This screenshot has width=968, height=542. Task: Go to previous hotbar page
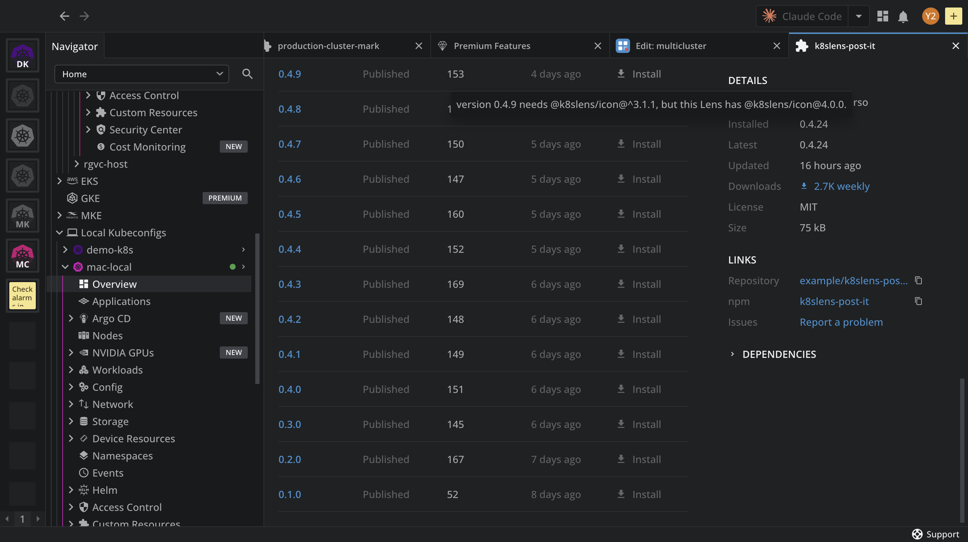pyautogui.click(x=7, y=519)
